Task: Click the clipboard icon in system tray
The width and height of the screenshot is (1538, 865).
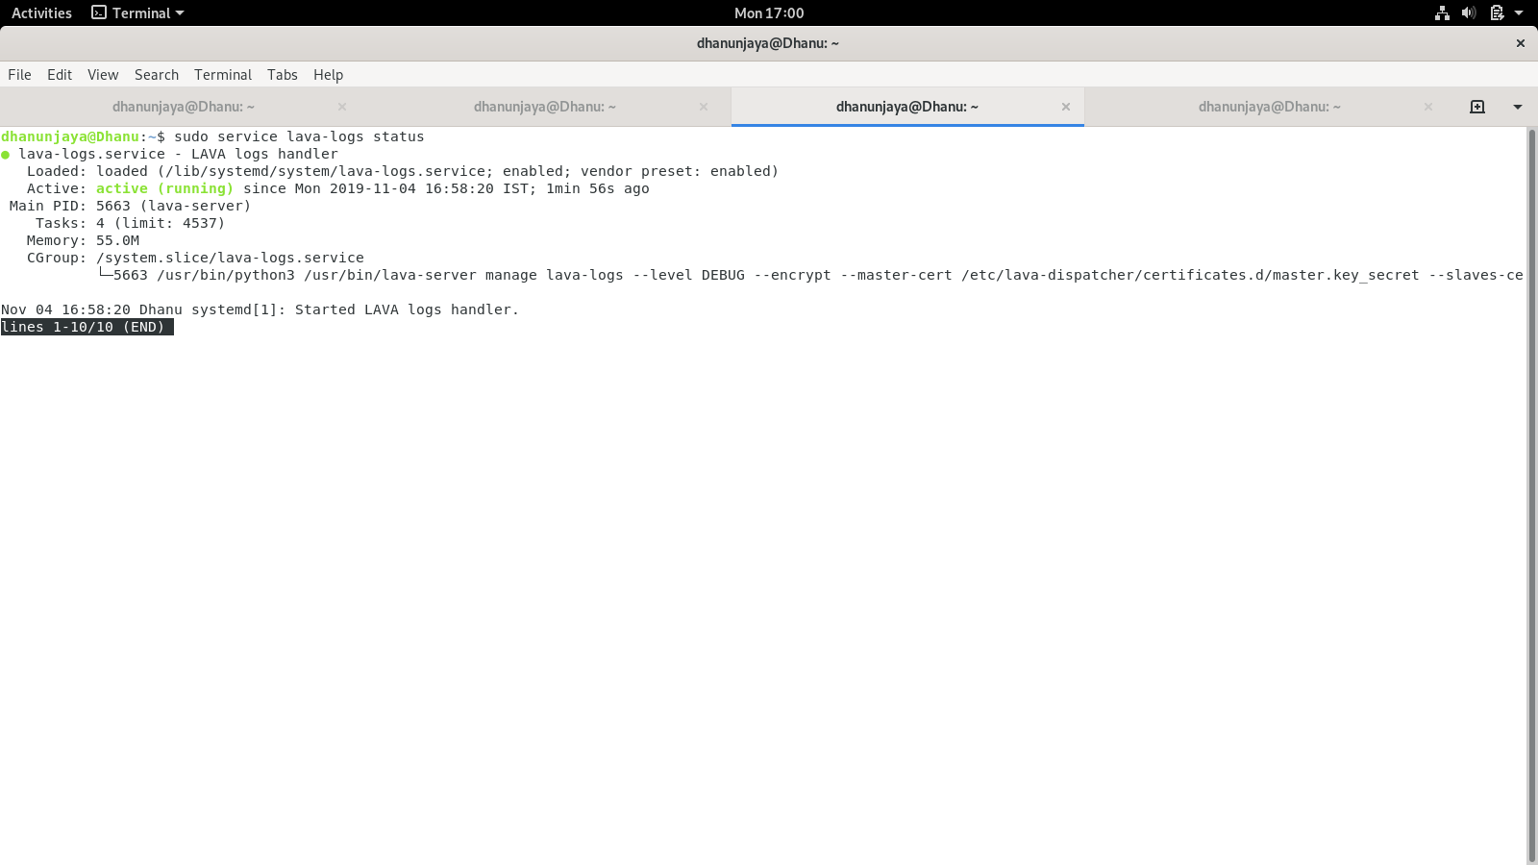Action: pyautogui.click(x=1497, y=12)
